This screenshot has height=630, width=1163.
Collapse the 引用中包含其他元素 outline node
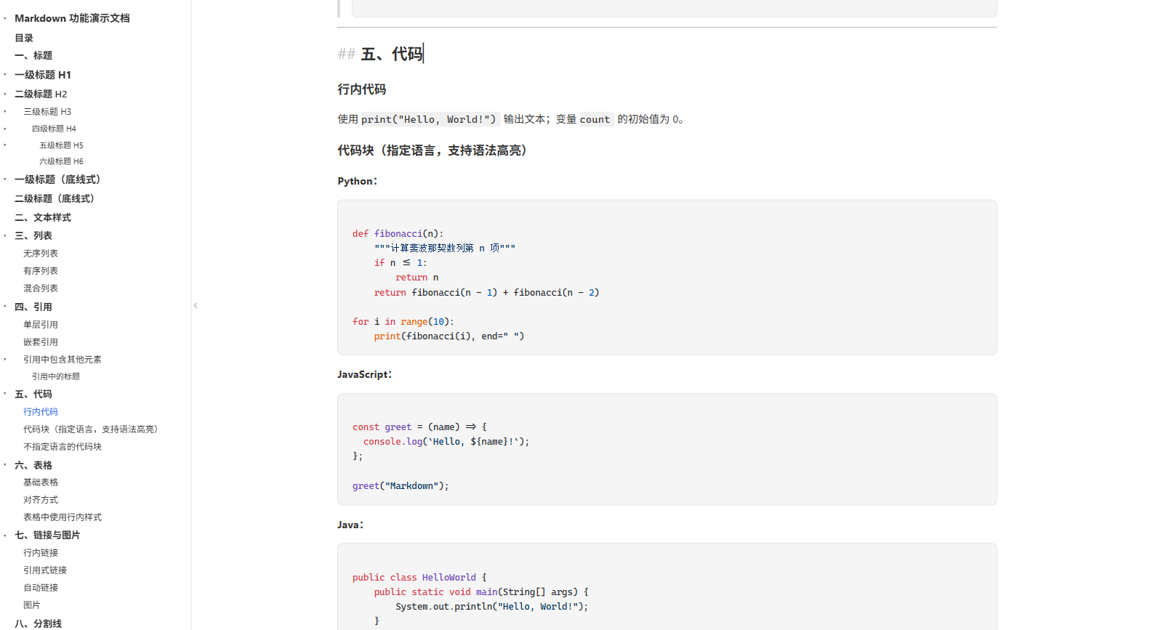pyautogui.click(x=5, y=360)
